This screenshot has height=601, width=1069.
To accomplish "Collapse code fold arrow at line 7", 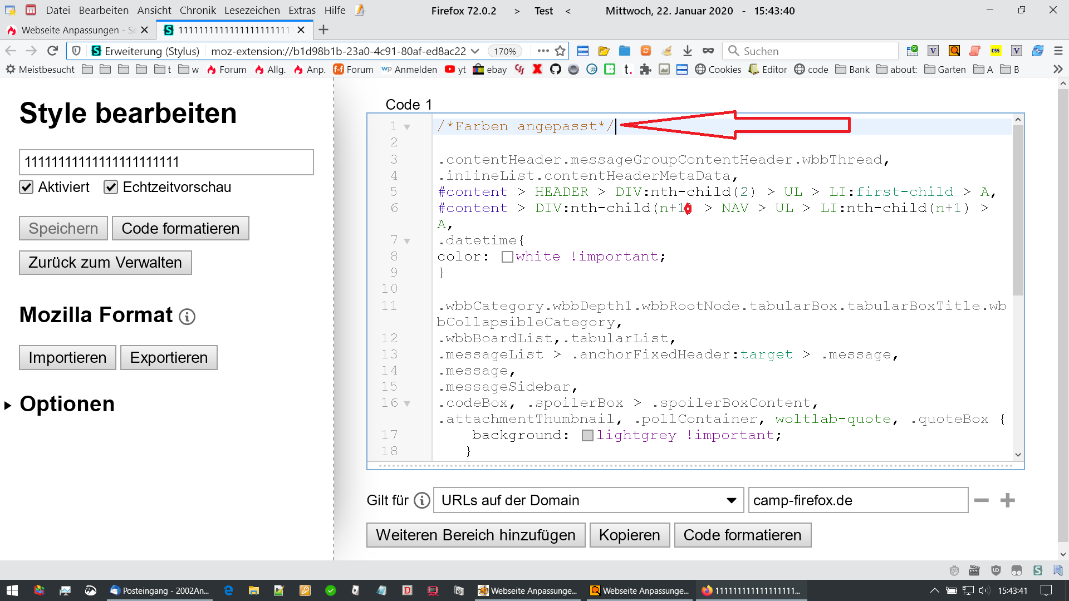I will click(x=407, y=241).
